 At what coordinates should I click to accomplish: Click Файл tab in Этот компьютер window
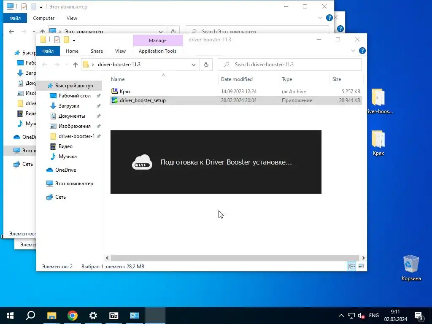(15, 18)
